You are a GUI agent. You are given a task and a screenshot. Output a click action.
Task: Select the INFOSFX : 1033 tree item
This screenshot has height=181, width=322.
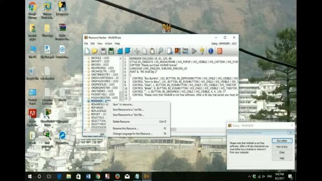[100, 65]
